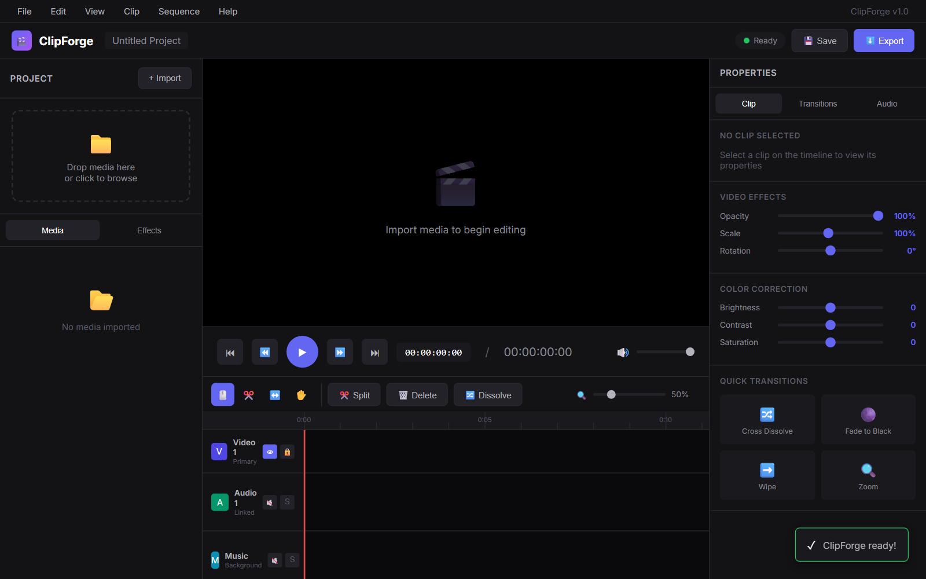Viewport: 926px width, 579px height.
Task: Open the Sequence menu
Action: click(x=179, y=12)
